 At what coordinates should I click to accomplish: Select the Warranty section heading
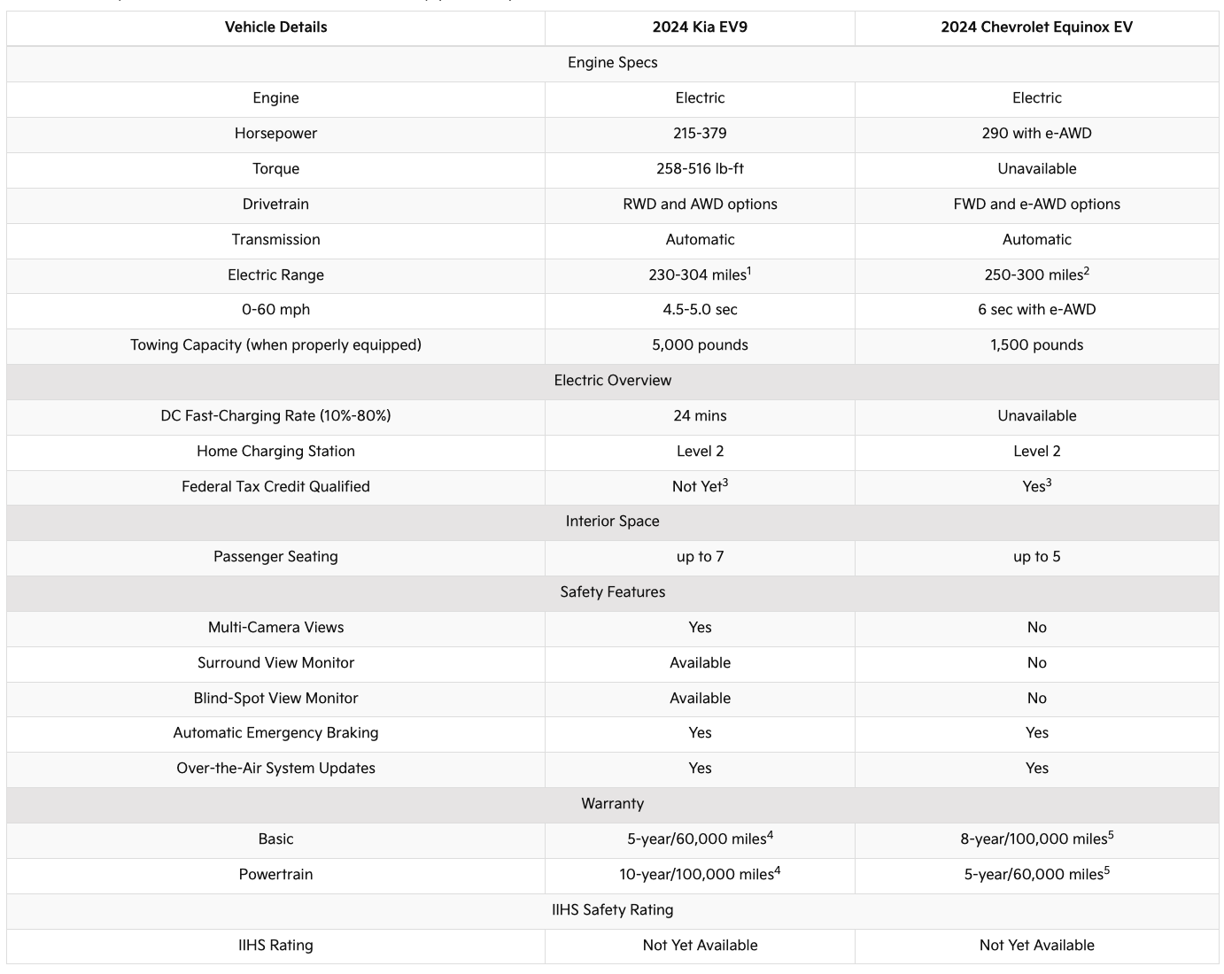[612, 804]
